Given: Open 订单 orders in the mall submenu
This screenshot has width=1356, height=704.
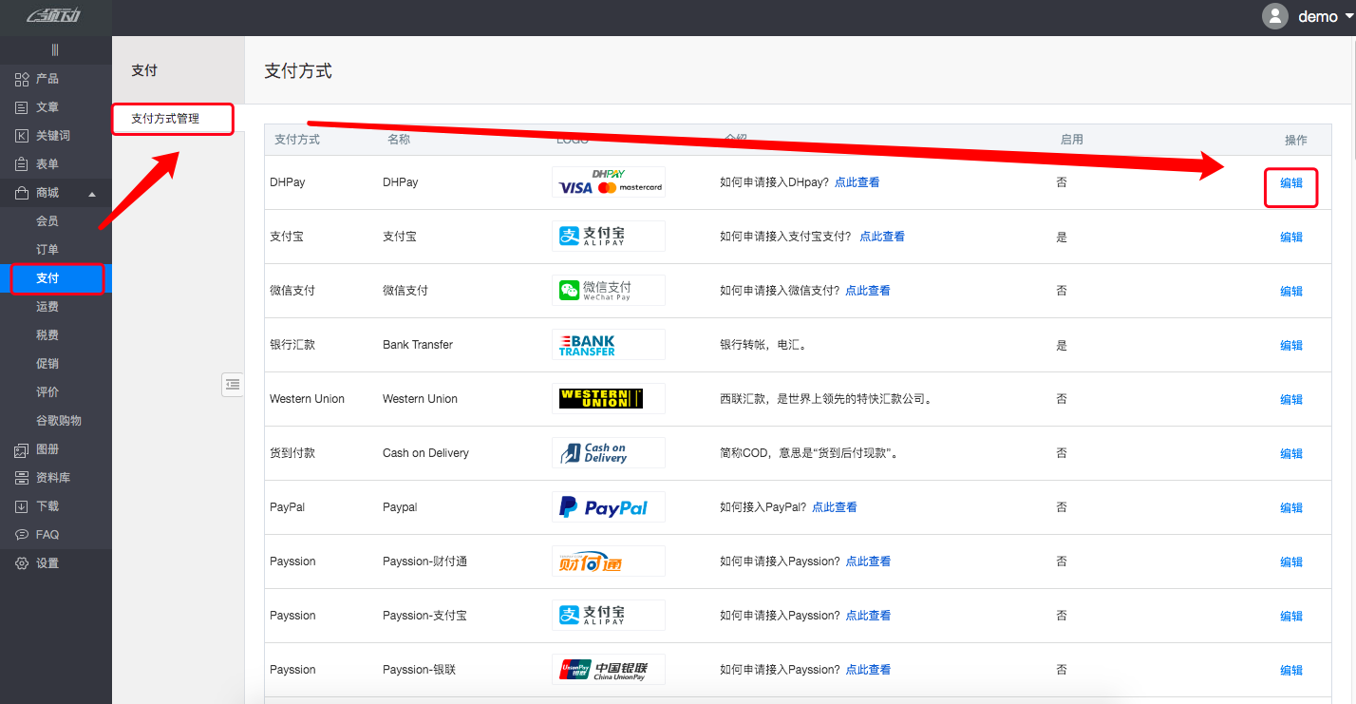Looking at the screenshot, I should coord(47,250).
